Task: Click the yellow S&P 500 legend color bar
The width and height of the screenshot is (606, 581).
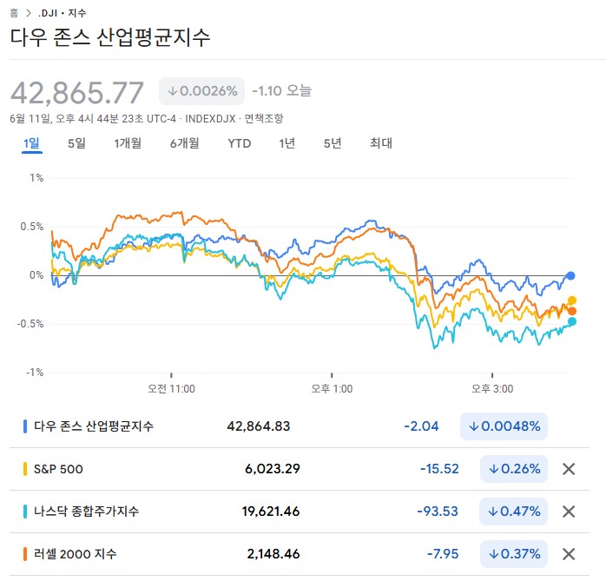Action: pyautogui.click(x=25, y=469)
